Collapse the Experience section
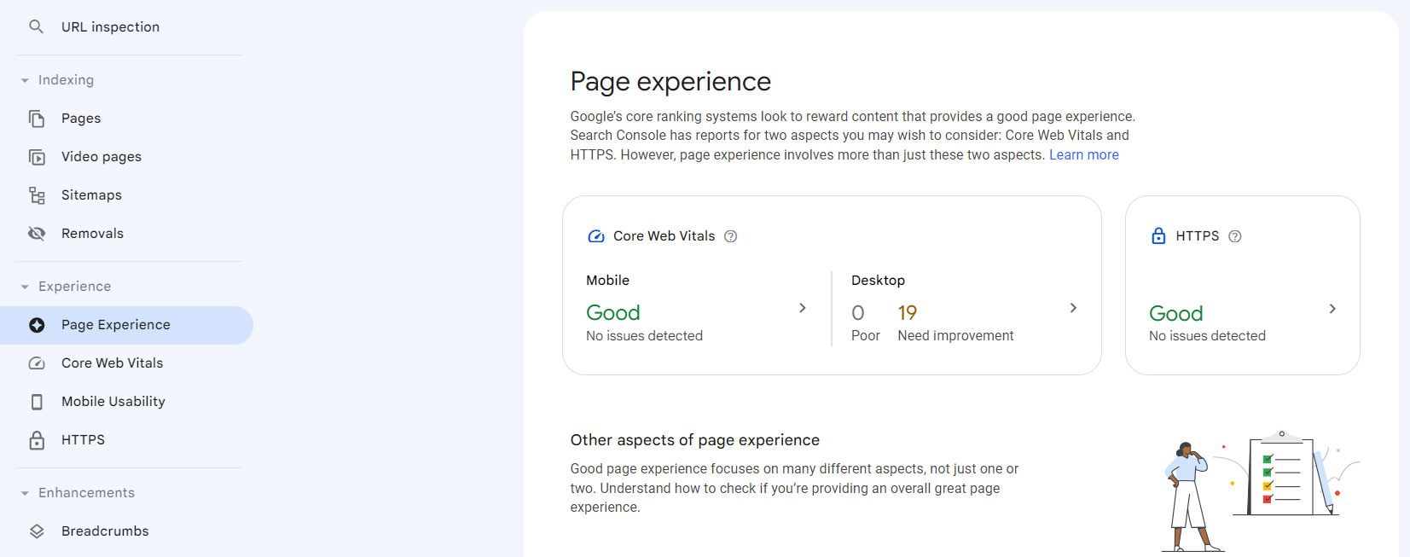1410x557 pixels. pyautogui.click(x=24, y=286)
